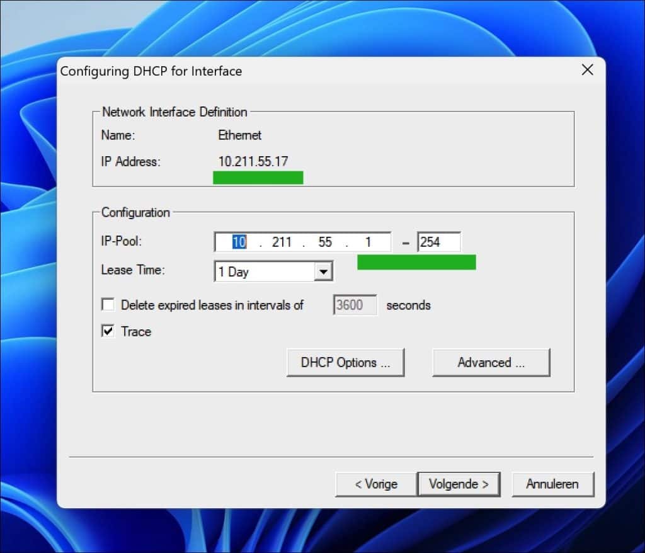Image resolution: width=645 pixels, height=553 pixels.
Task: Click fourth IP-Pool octet 1
Action: tap(368, 242)
